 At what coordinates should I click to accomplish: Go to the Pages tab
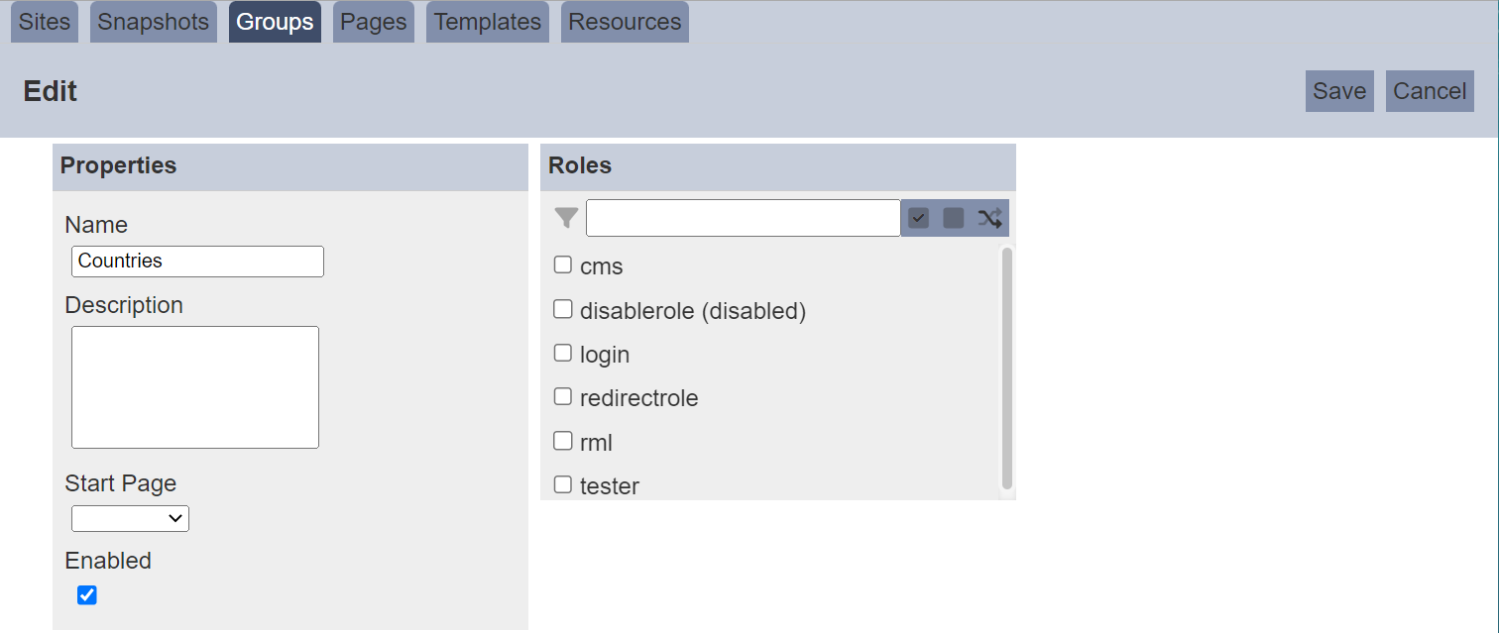(x=374, y=22)
